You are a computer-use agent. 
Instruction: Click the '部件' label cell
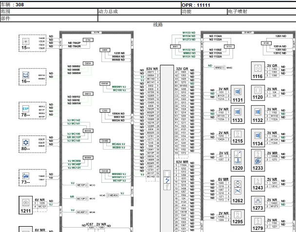point(49,19)
